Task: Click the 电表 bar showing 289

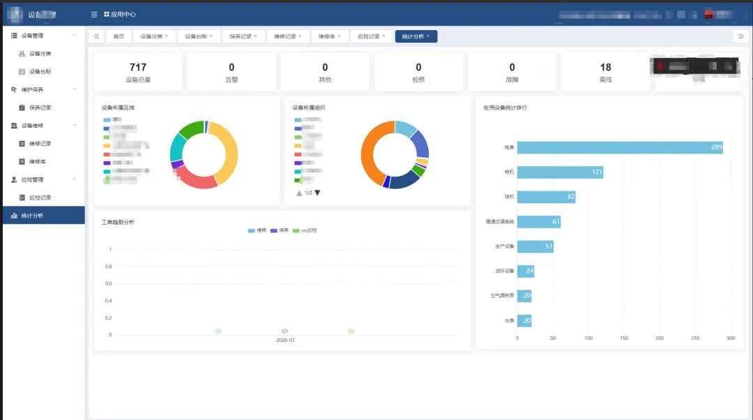Action: (619, 147)
